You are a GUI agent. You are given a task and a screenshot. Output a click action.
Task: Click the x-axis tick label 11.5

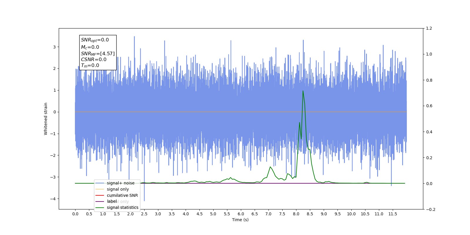coord(393,214)
